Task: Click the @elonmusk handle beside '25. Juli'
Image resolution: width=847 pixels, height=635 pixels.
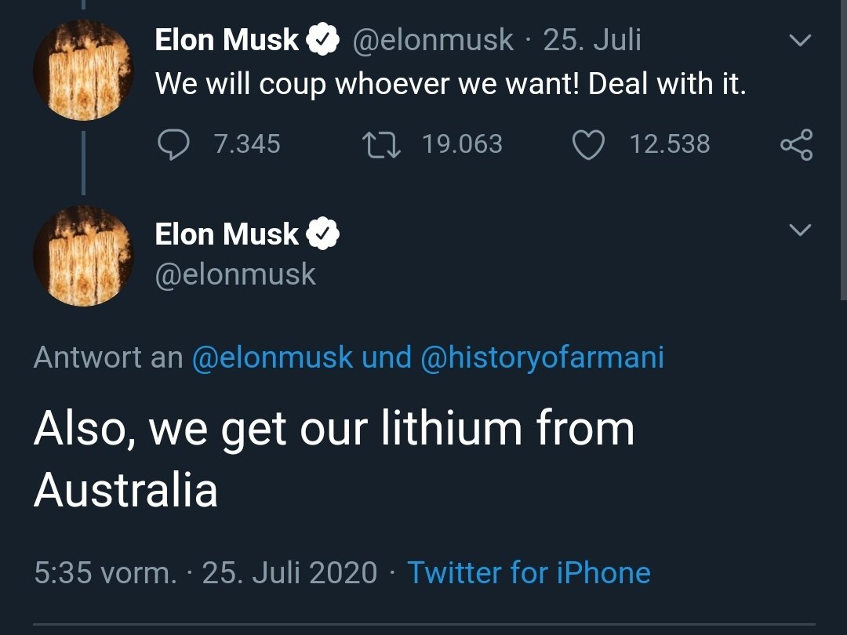Action: pos(433,41)
